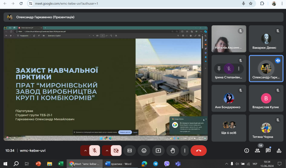Image resolution: width=286 pixels, height=168 pixels.
Task: Click the factory aerial photo in the slide
Action: pyautogui.click(x=168, y=87)
